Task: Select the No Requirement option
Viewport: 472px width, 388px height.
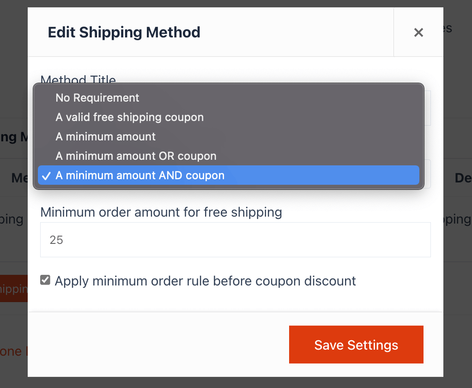Action: pos(97,98)
